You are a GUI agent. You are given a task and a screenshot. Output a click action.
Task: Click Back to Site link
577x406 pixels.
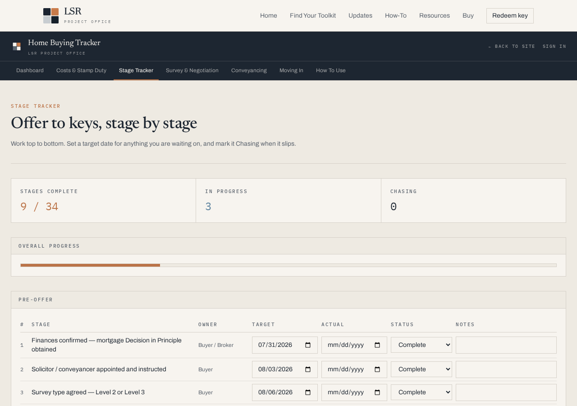(512, 46)
